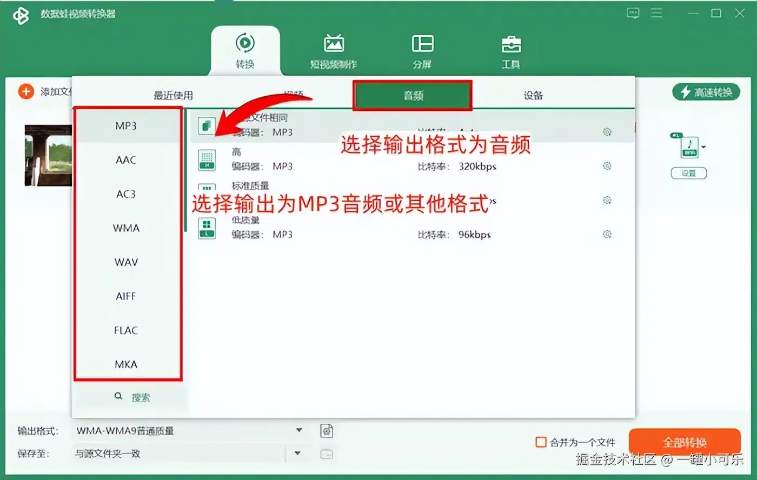Open the feedback message icon in title bar
Viewport: 757px width, 480px height.
pyautogui.click(x=633, y=13)
